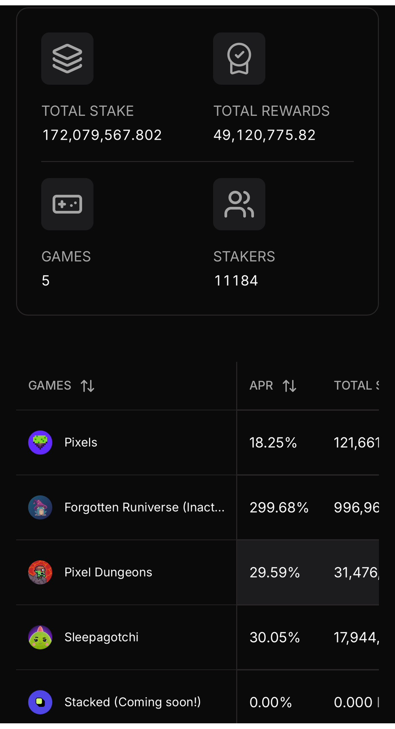Select the Total Stake column header

356,385
